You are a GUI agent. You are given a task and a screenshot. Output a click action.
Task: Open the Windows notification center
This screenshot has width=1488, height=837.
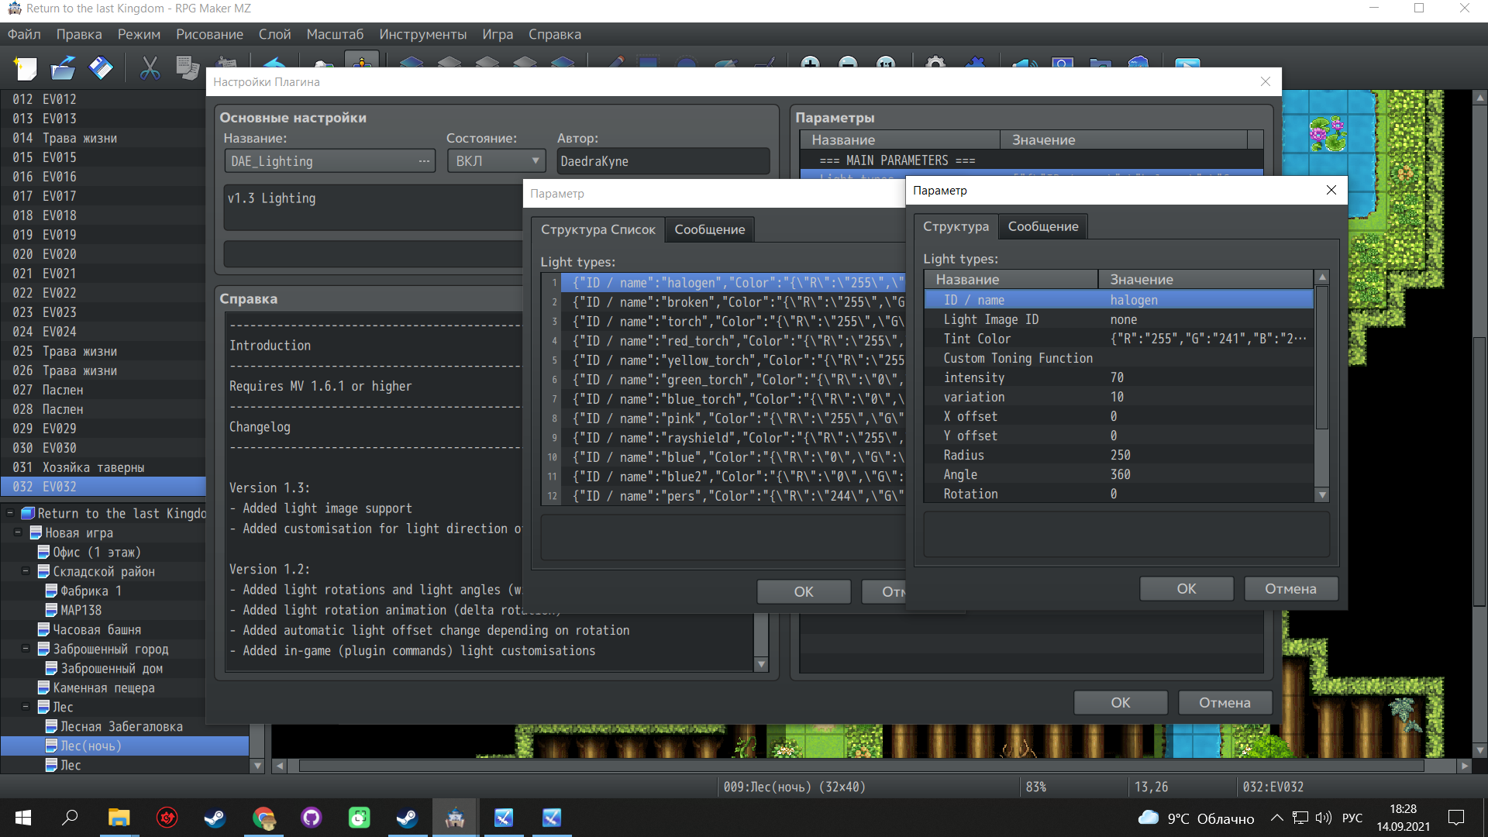1456,818
